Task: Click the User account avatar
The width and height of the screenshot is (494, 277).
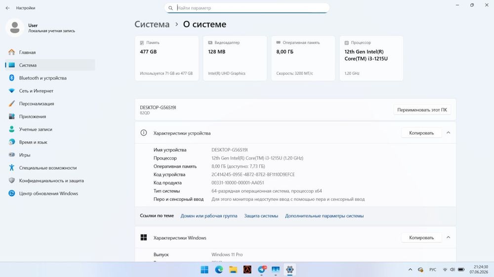Action: 15,28
